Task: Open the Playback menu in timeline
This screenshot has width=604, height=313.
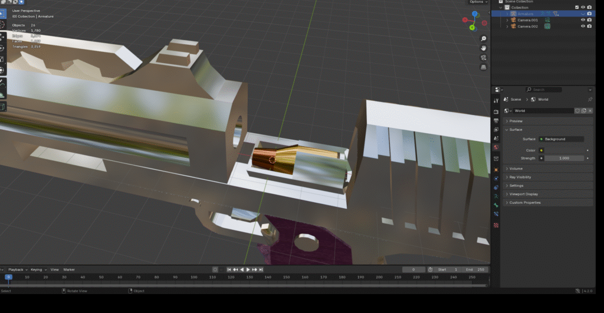Action: click(x=17, y=269)
